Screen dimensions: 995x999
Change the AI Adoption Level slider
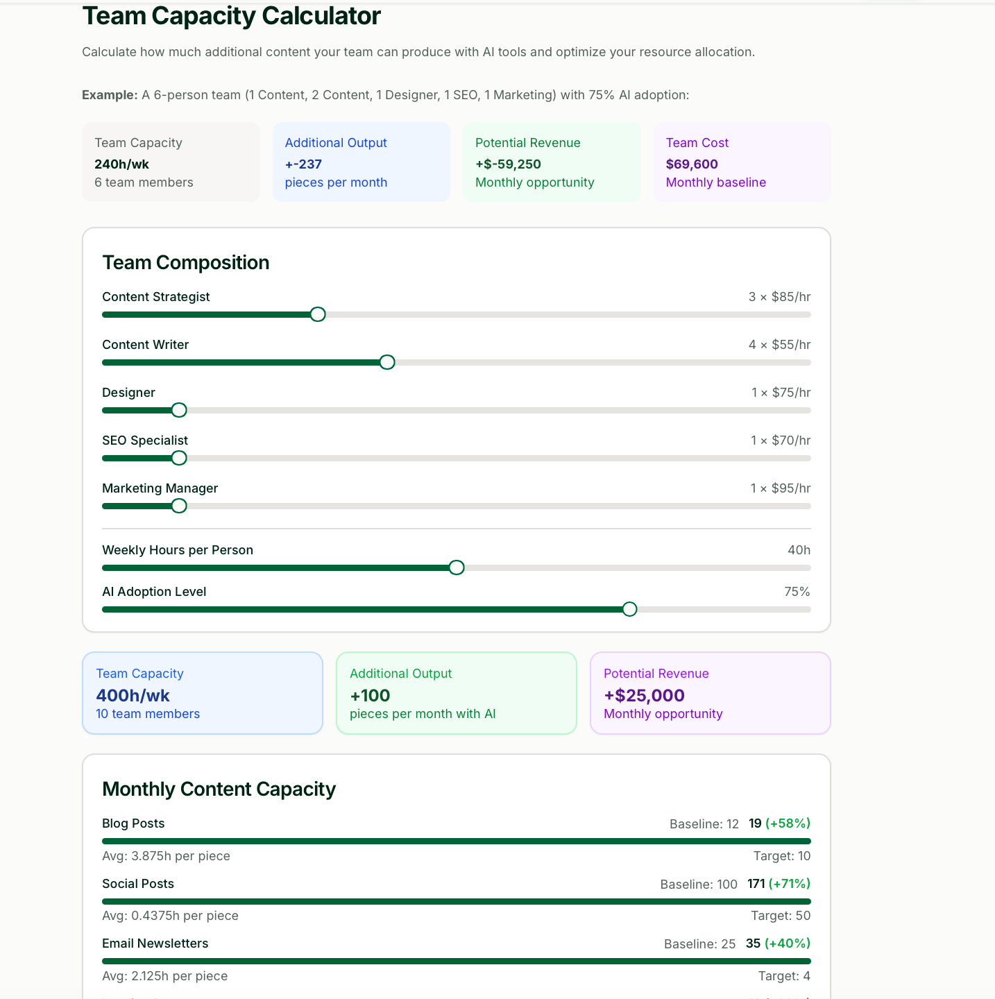(629, 609)
